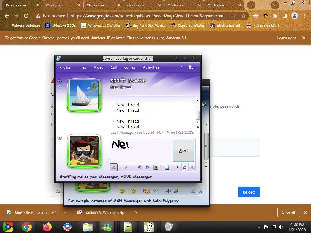Screen dimensions: 311x233
Task: Show more handwriting toolbar options arrow
Action: 178,167
